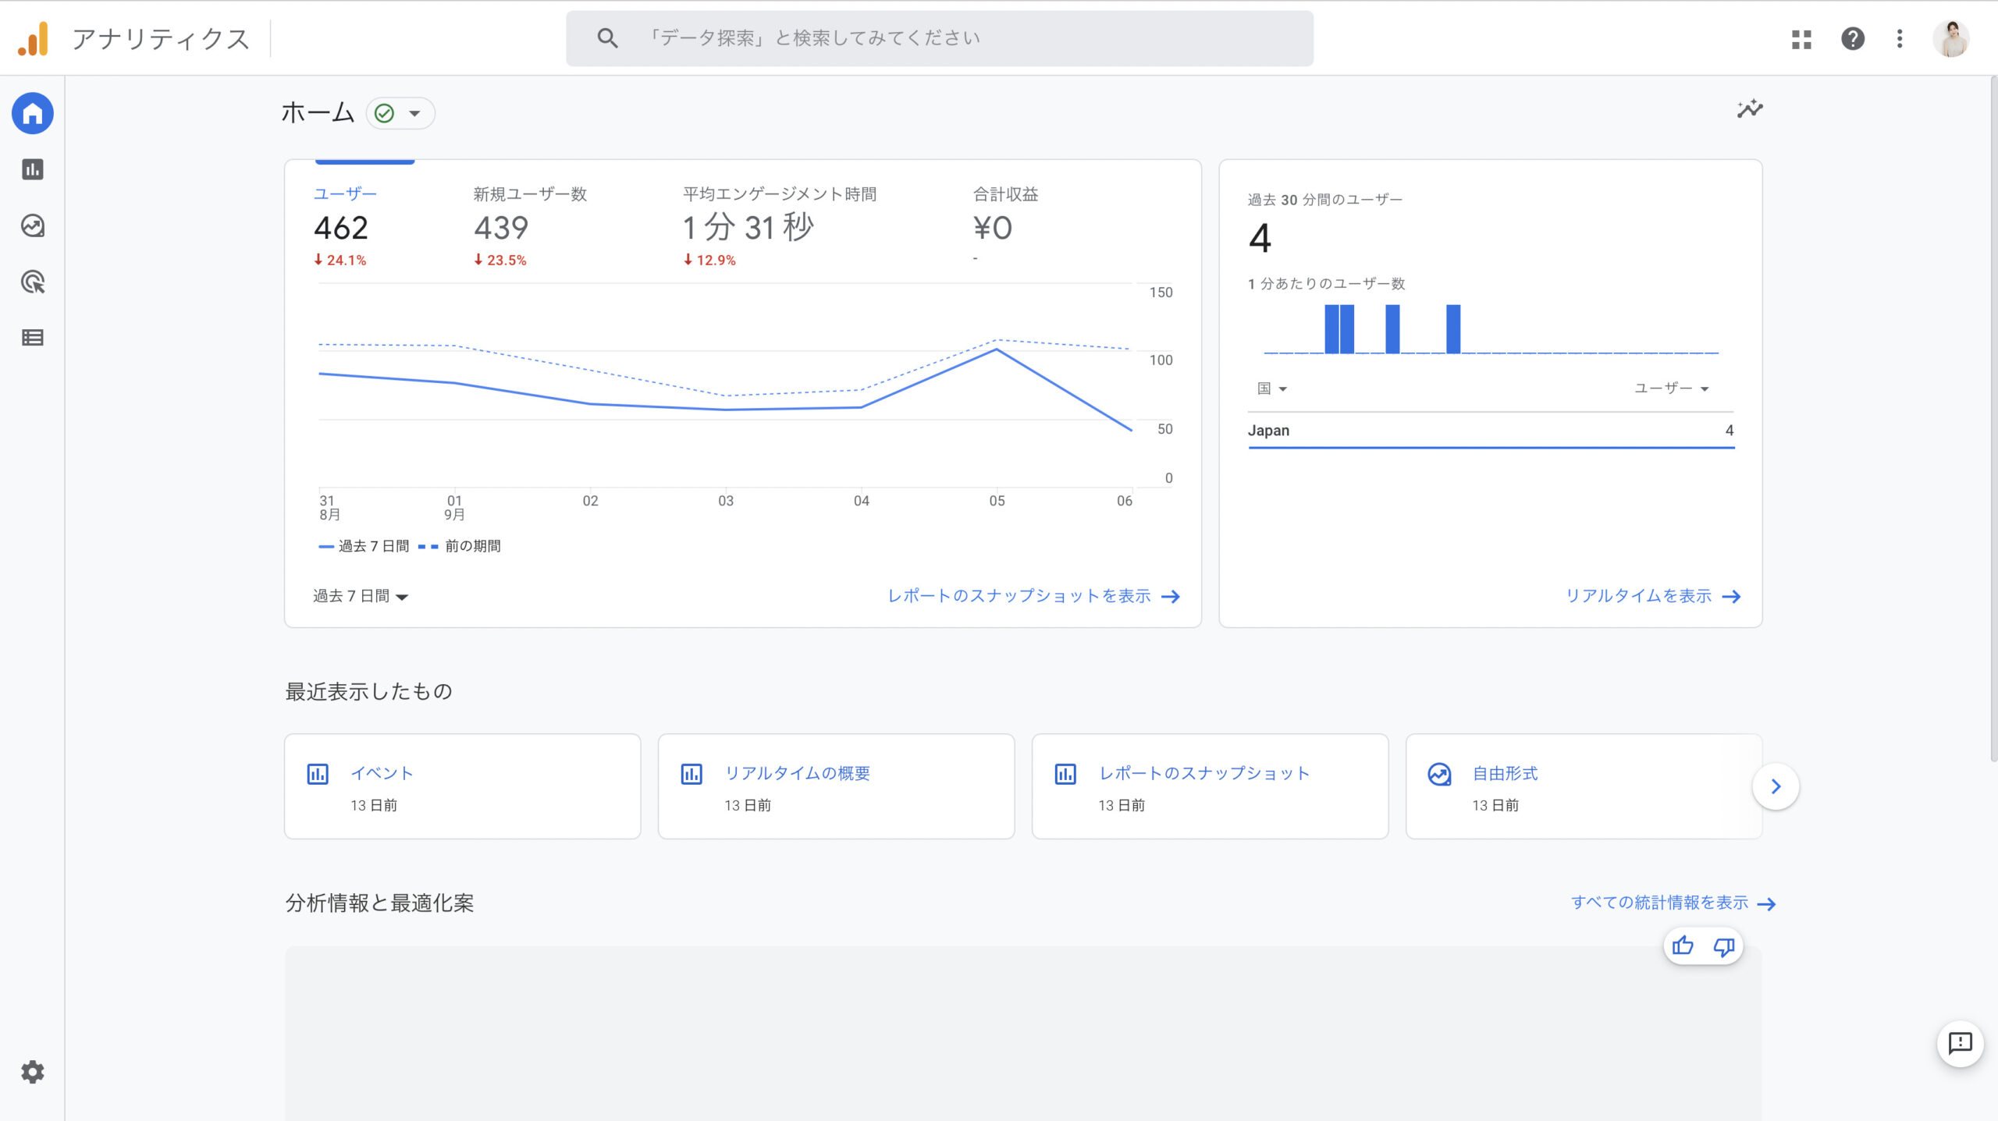Click the Japan row in realtime table
1998x1121 pixels.
coord(1491,431)
